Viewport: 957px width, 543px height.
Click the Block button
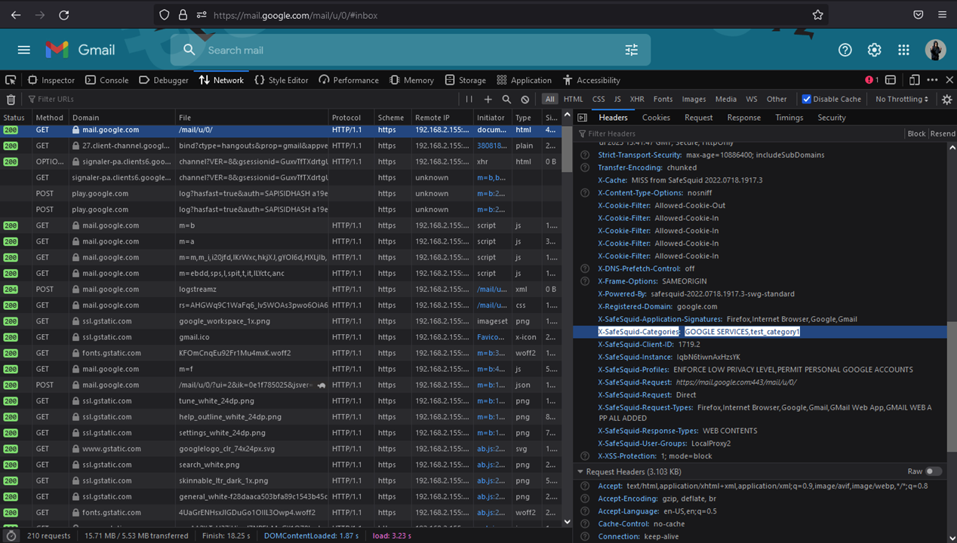pyautogui.click(x=916, y=133)
